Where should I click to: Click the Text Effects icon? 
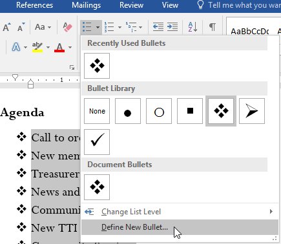pyautogui.click(x=16, y=47)
